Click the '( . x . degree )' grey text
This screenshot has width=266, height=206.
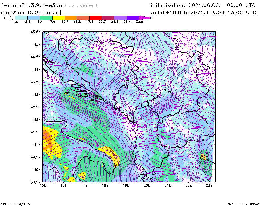(x=81, y=5)
